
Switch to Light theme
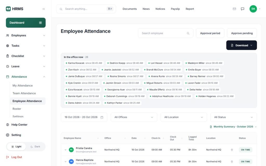16,147
